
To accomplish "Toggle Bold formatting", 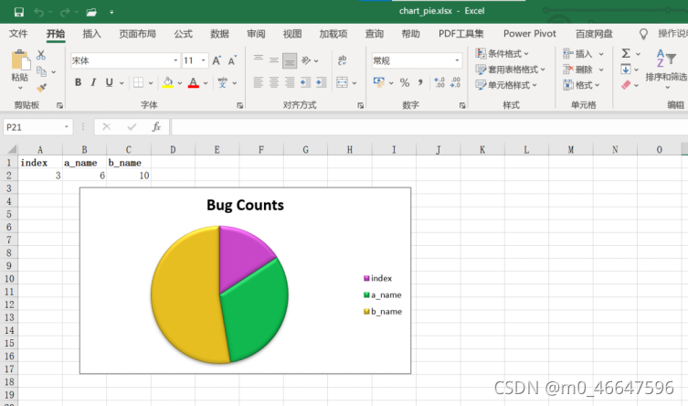I will [x=78, y=82].
